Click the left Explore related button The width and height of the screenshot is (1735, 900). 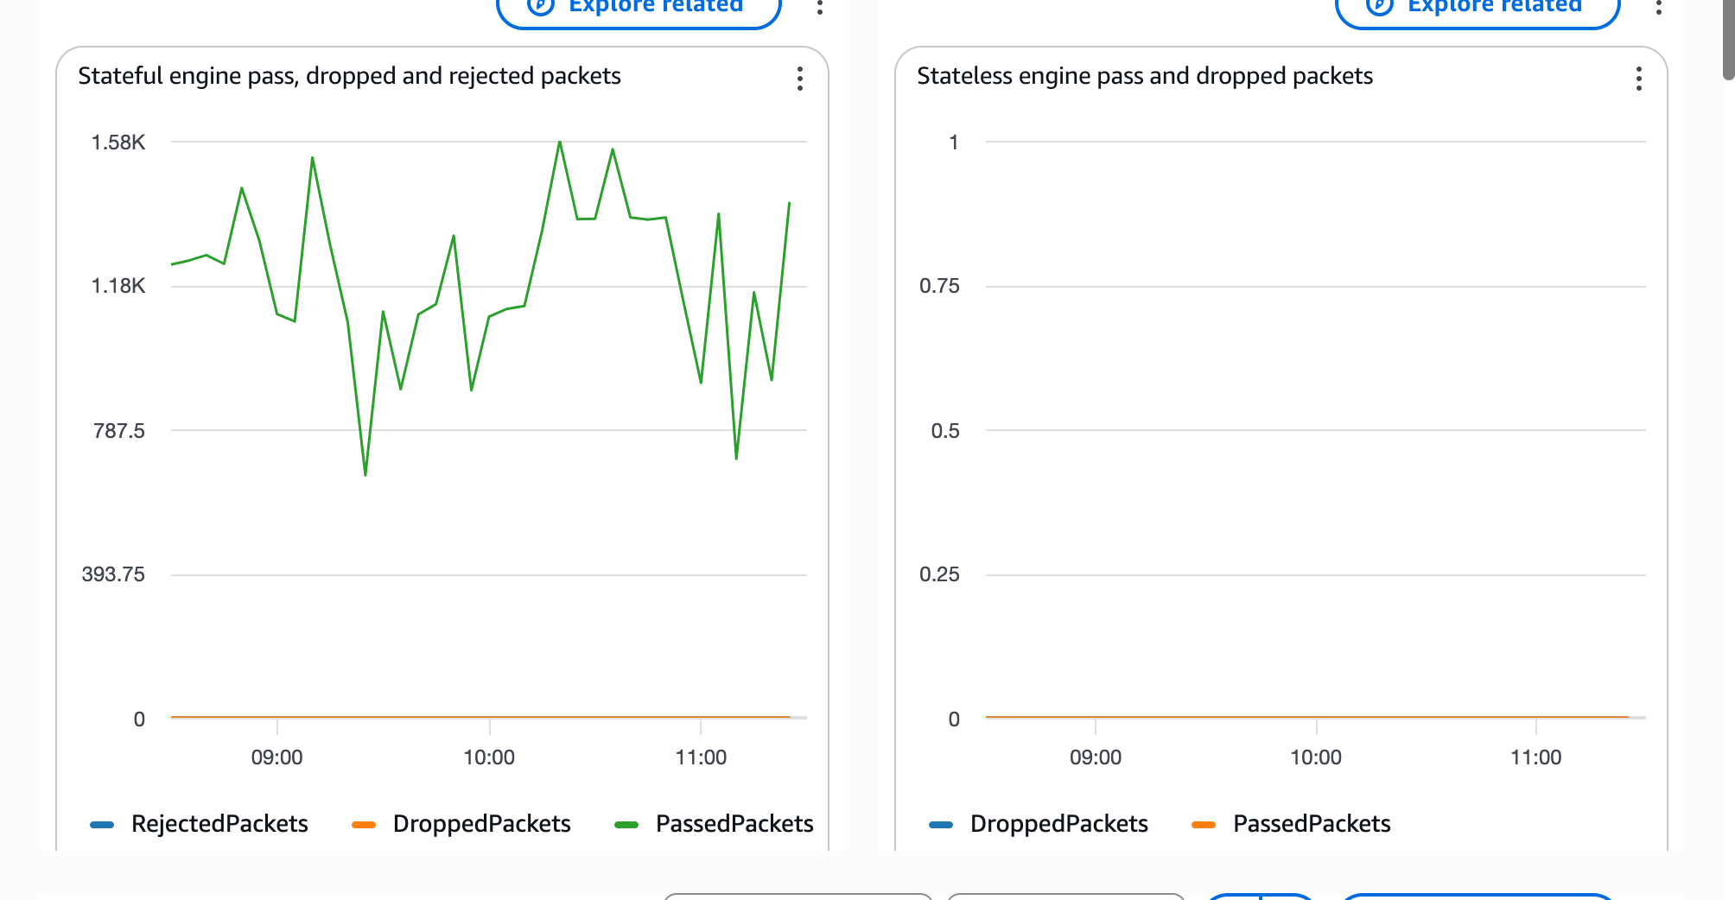pyautogui.click(x=639, y=7)
